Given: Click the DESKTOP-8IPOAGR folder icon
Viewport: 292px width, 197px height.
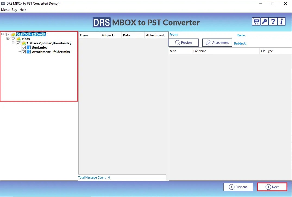Looking at the screenshot, I should pos(13,34).
